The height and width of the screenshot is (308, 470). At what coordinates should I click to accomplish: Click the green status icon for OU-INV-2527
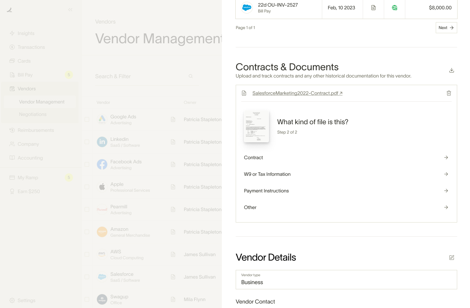coord(395,8)
